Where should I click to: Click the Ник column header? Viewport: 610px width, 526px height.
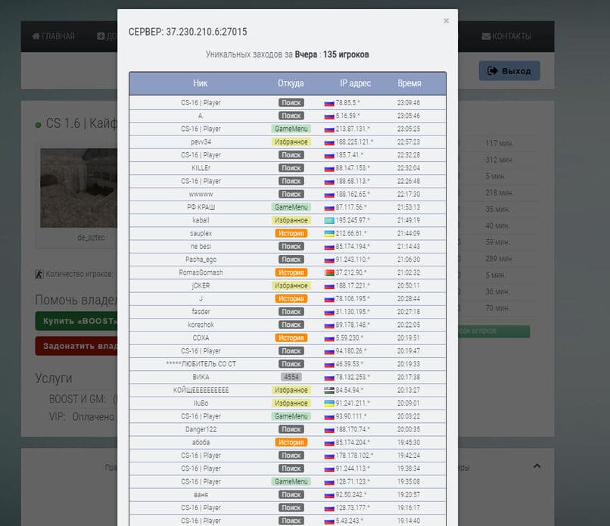201,83
